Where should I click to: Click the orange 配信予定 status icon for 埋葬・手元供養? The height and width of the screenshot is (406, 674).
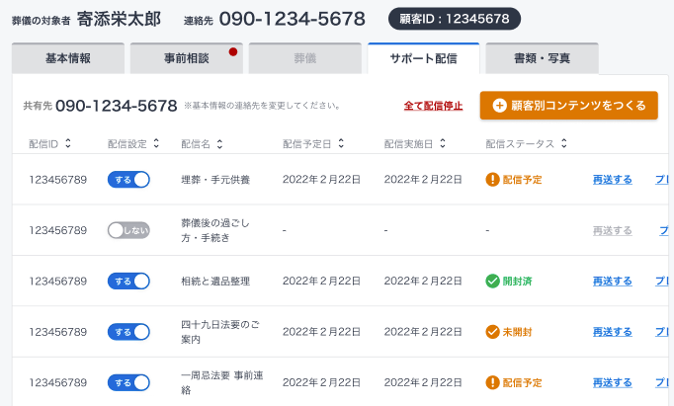click(492, 180)
